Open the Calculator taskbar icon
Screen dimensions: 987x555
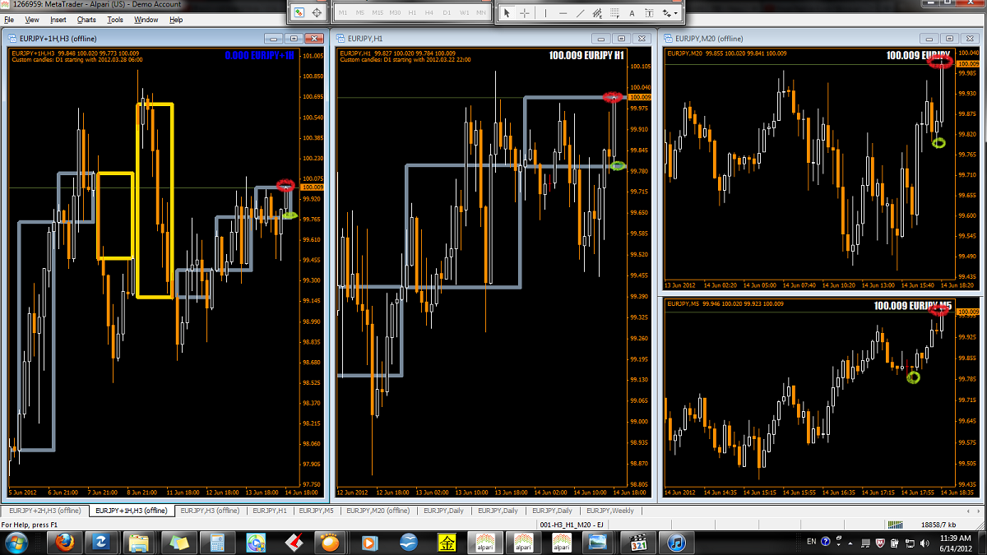[x=218, y=543]
